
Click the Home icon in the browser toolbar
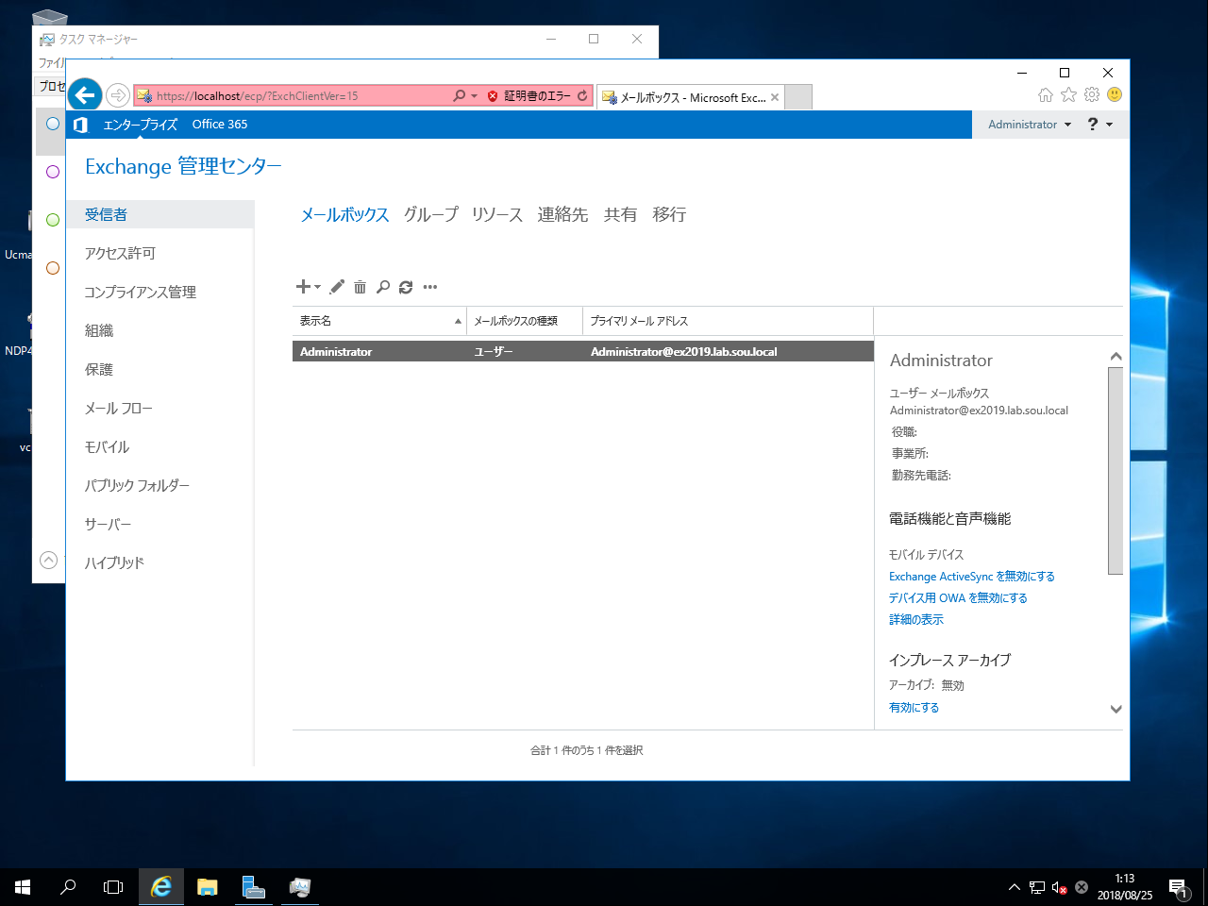click(x=1046, y=94)
